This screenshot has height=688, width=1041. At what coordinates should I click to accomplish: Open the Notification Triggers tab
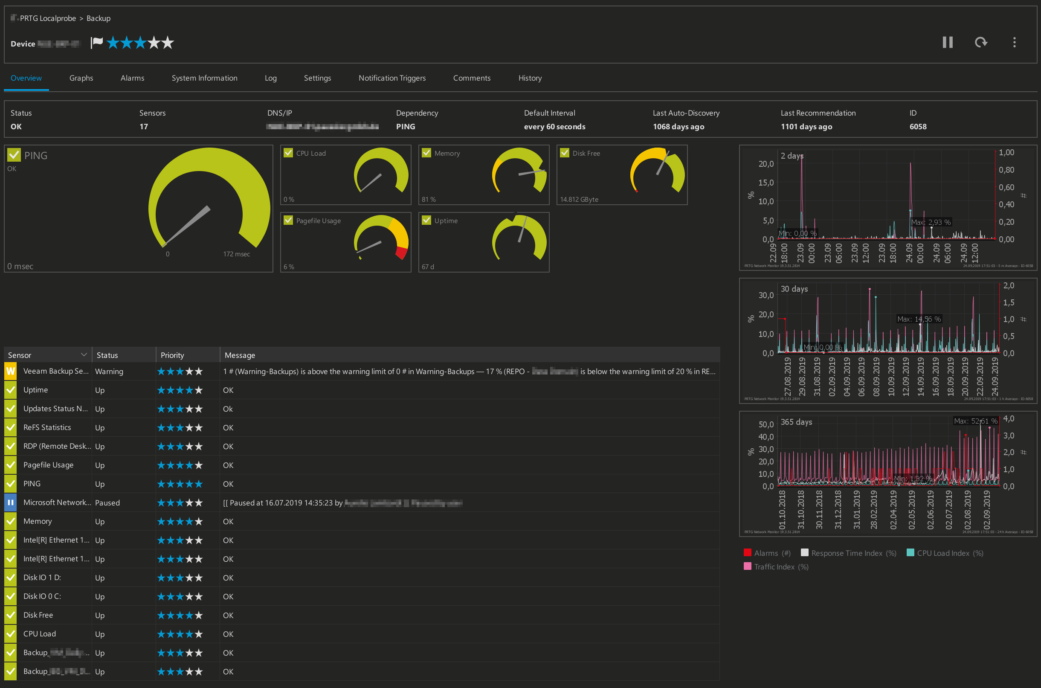click(392, 78)
